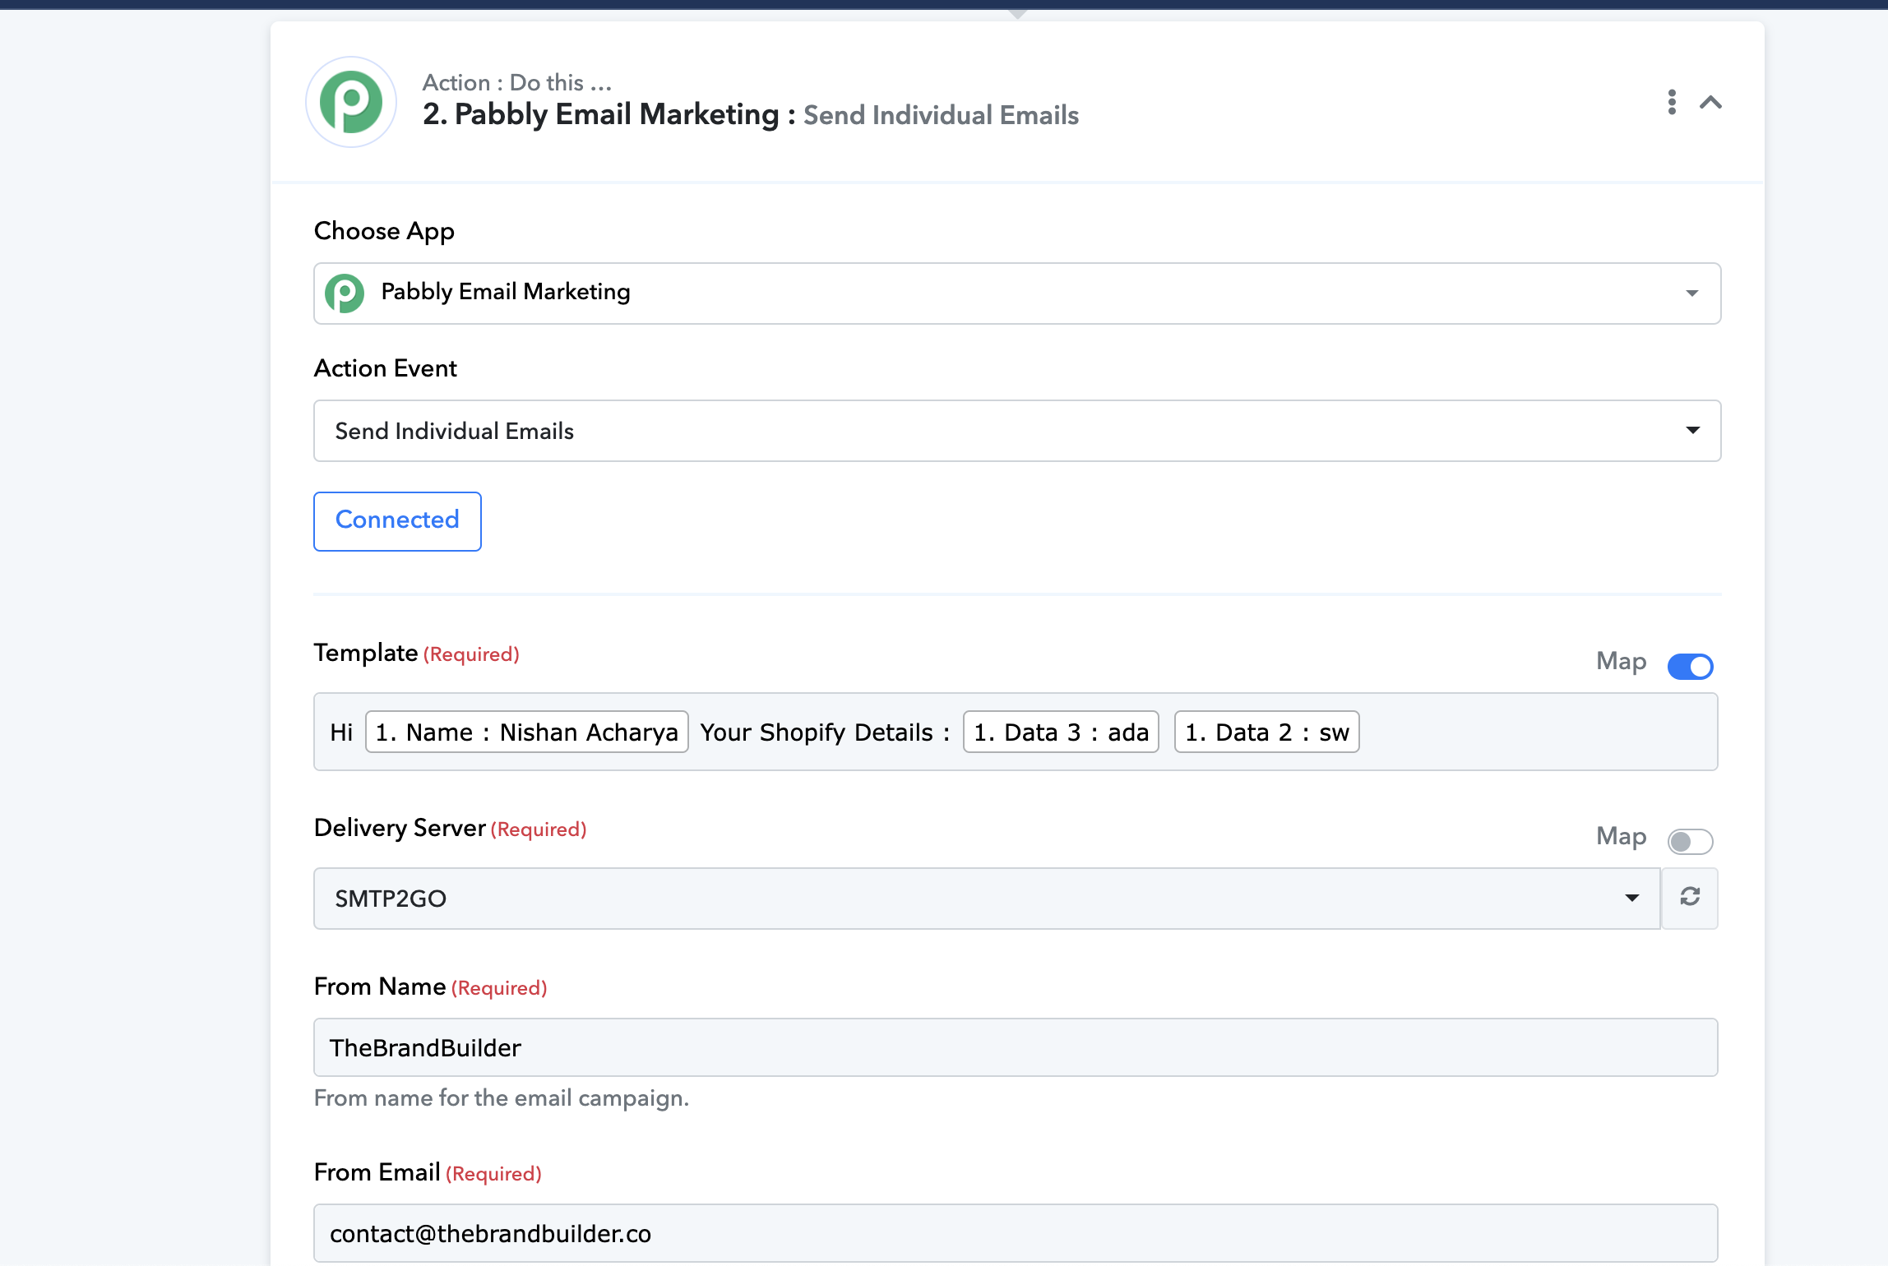Toggle off the Template Map switch

click(x=1690, y=666)
